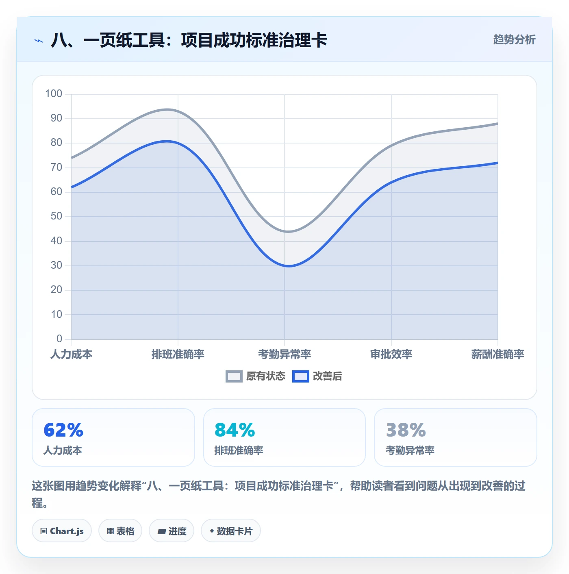Click the square icon in Chart.js chip
This screenshot has height=574, width=569.
(44, 531)
